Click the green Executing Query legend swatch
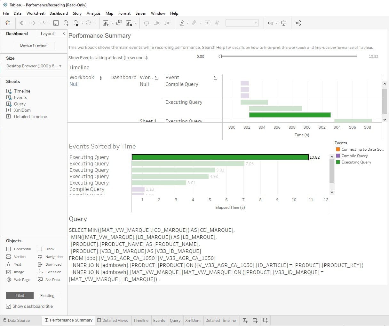This screenshot has height=326, width=389. (338, 162)
